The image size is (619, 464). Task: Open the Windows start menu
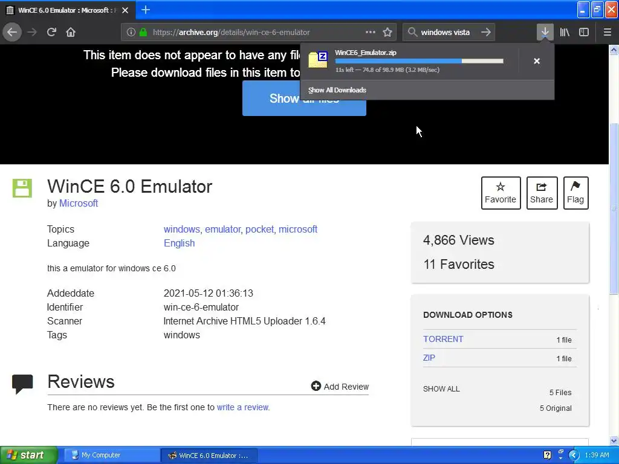pyautogui.click(x=28, y=456)
